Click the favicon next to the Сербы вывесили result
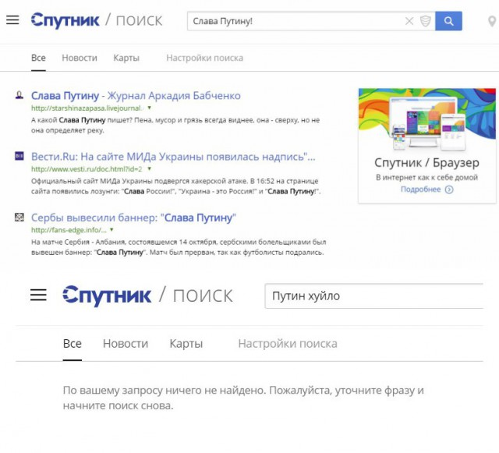 (19, 217)
